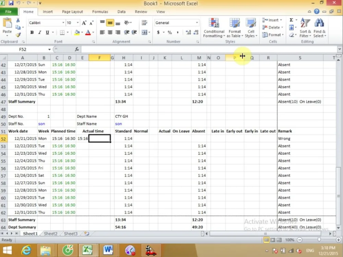343x257 pixels.
Task: Click Increase Decimal button
Action: click(x=188, y=32)
